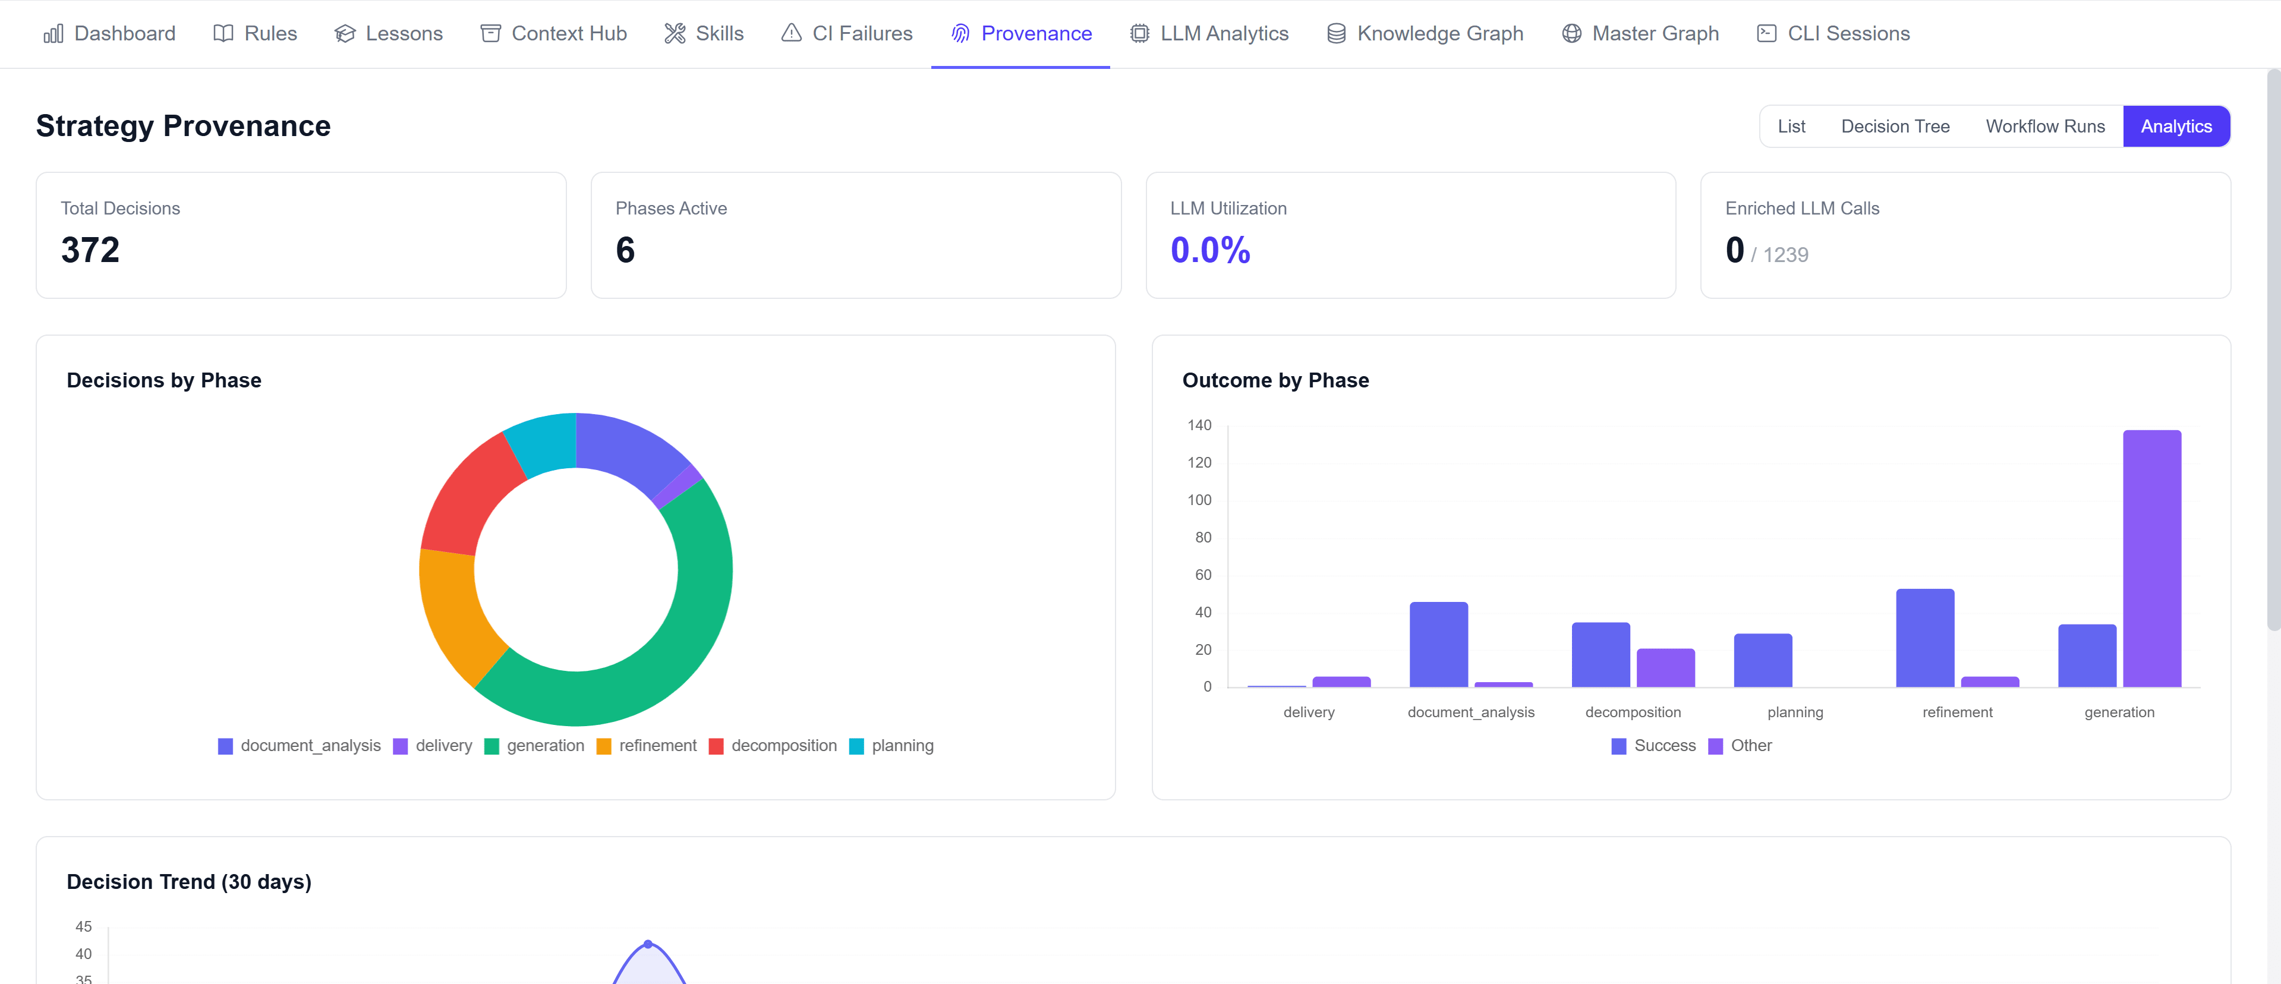Click the Decision Trend (30 days) title
The image size is (2281, 984).
(188, 882)
